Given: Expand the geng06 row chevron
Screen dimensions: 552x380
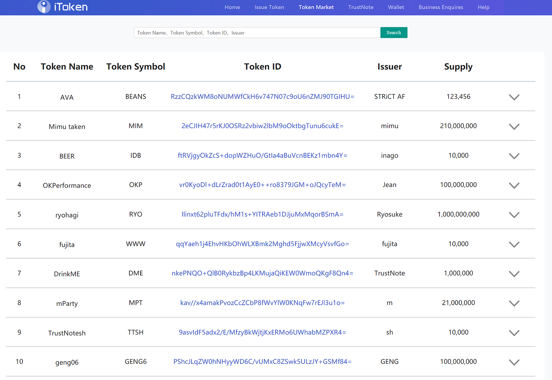Looking at the screenshot, I should click(x=514, y=362).
